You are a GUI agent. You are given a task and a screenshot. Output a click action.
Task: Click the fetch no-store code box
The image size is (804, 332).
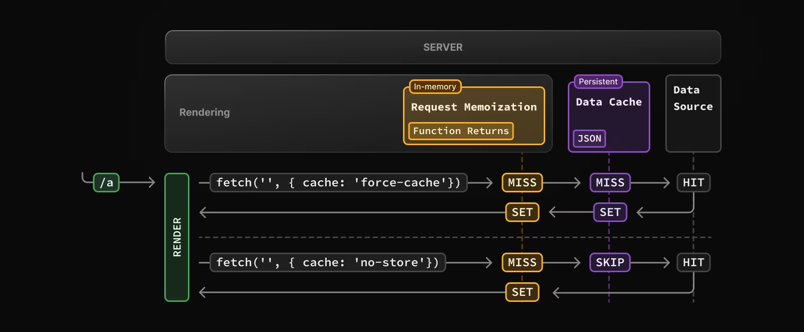coord(328,263)
